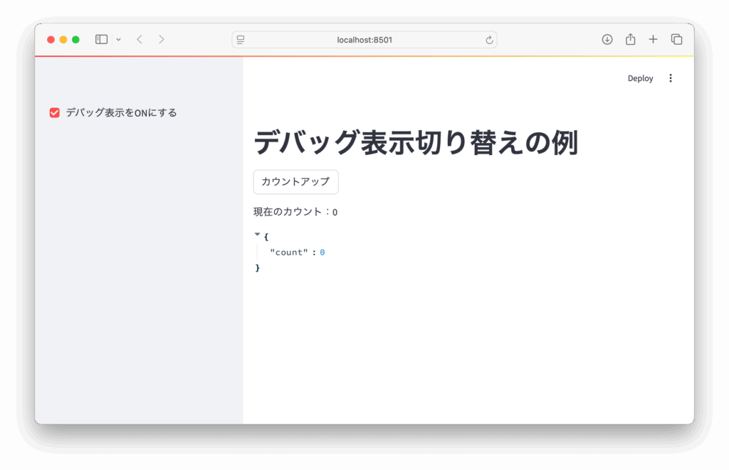Toggle the Safari sidebar icon
This screenshot has height=470, width=729.
[x=101, y=40]
